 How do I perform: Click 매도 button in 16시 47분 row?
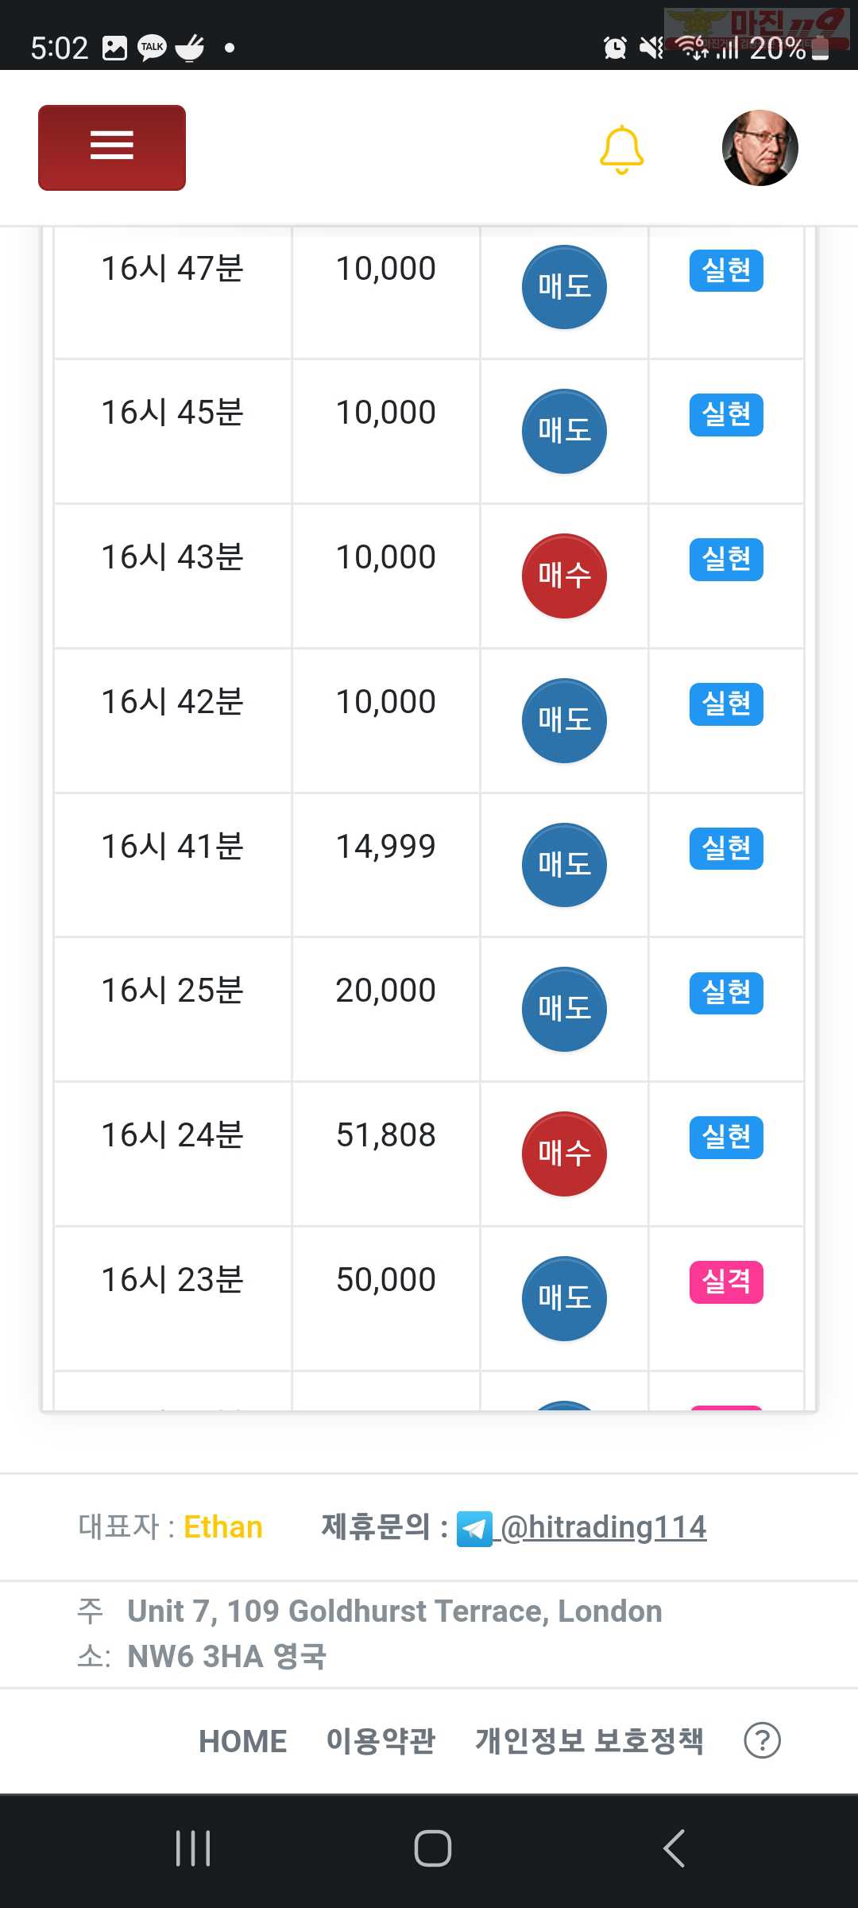(564, 287)
